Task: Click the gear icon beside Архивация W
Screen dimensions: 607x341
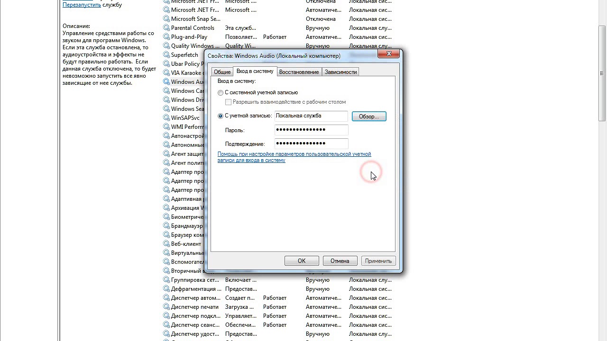Action: point(166,208)
